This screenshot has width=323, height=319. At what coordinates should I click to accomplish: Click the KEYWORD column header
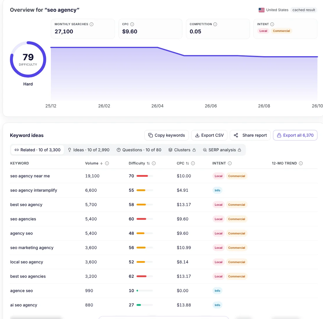tap(20, 163)
